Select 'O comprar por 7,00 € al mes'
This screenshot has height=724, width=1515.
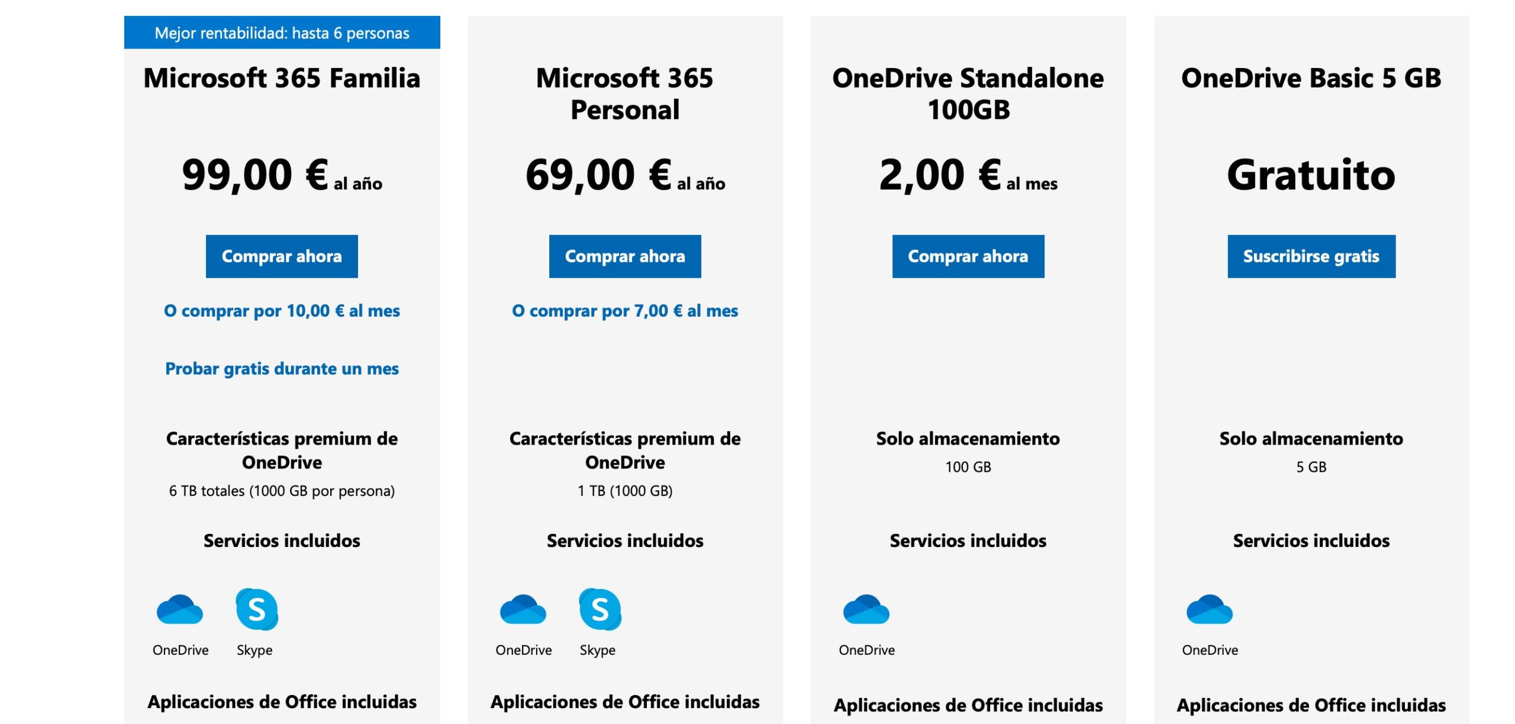pyautogui.click(x=624, y=310)
